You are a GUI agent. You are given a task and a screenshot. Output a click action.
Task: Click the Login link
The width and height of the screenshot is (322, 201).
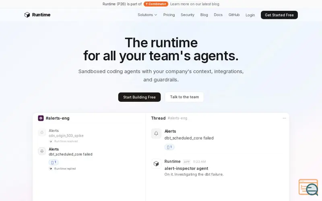tap(250, 15)
